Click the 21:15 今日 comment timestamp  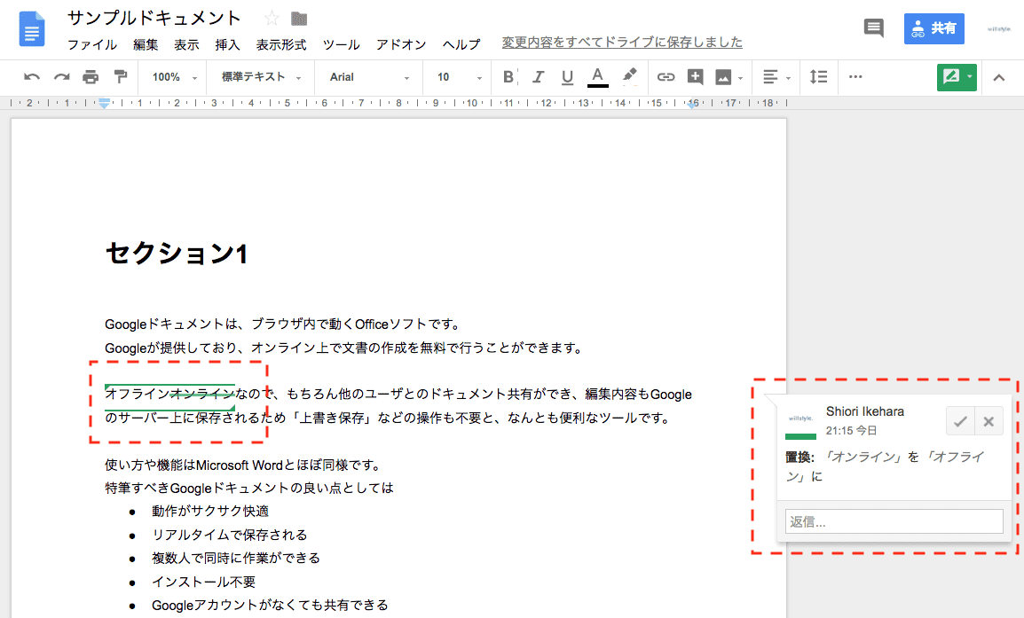click(851, 431)
